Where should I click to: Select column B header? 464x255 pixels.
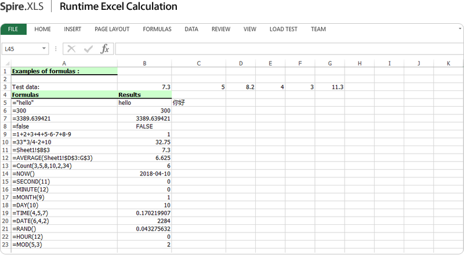[144, 63]
